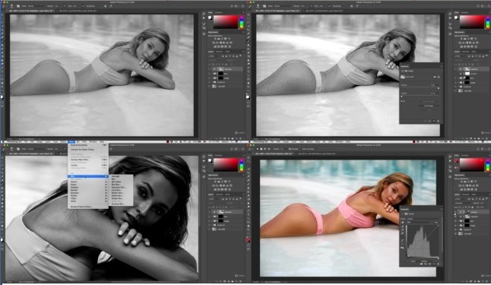
Task: Hide the Burn layer in close-up portrait window
Action: [x=209, y=217]
